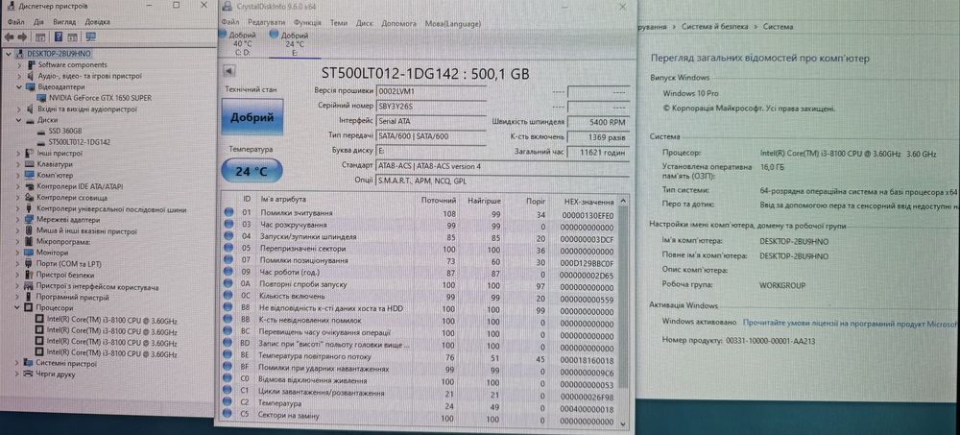
Task: Expand the Інші пристрої node
Action: [x=19, y=154]
